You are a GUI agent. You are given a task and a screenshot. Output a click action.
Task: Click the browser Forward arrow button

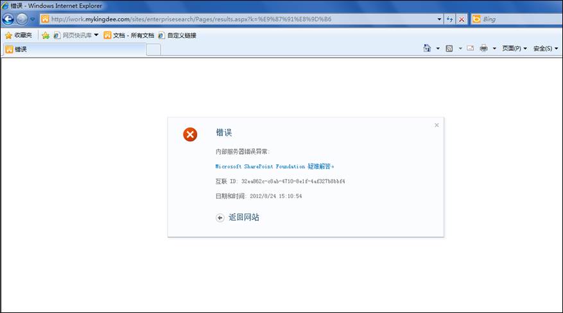point(22,19)
